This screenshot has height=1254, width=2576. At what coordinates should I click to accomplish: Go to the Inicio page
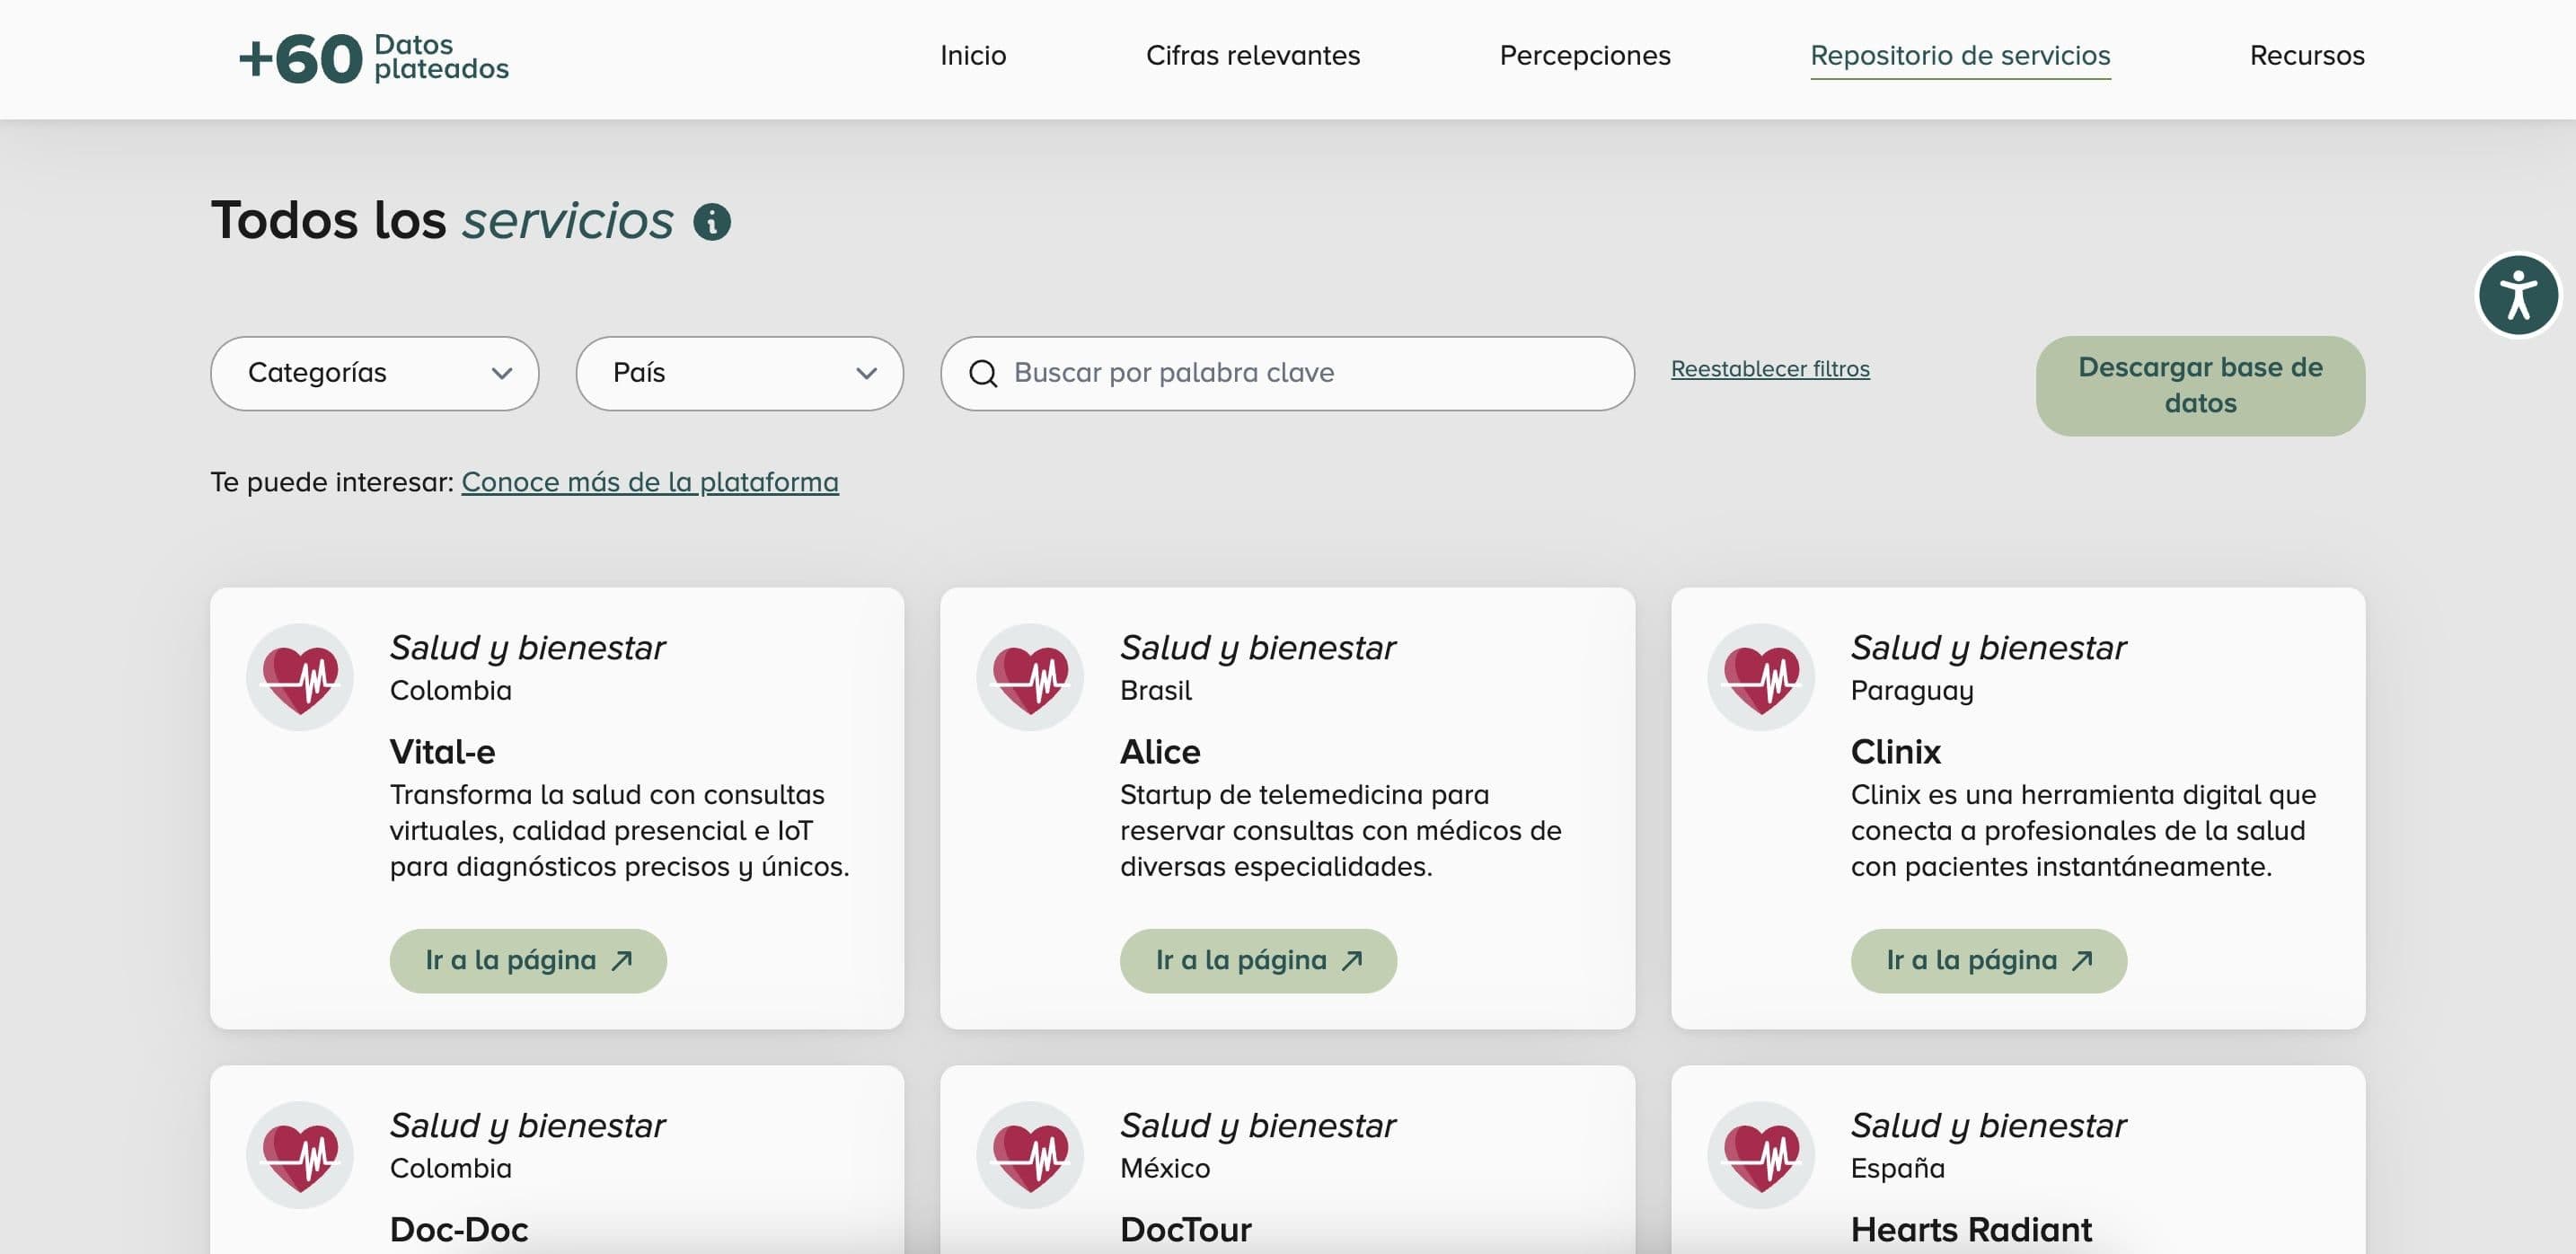click(973, 55)
